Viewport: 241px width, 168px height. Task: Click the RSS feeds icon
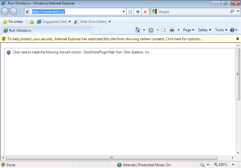click(x=151, y=30)
